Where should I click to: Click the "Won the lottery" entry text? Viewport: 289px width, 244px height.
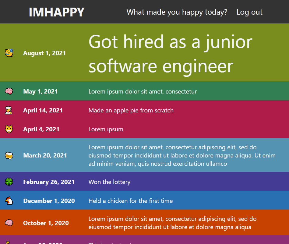[109, 182]
